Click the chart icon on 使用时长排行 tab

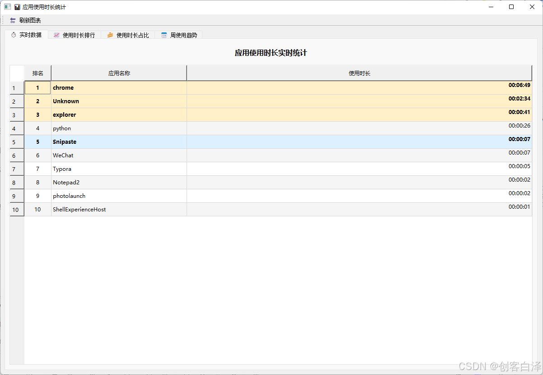point(56,35)
